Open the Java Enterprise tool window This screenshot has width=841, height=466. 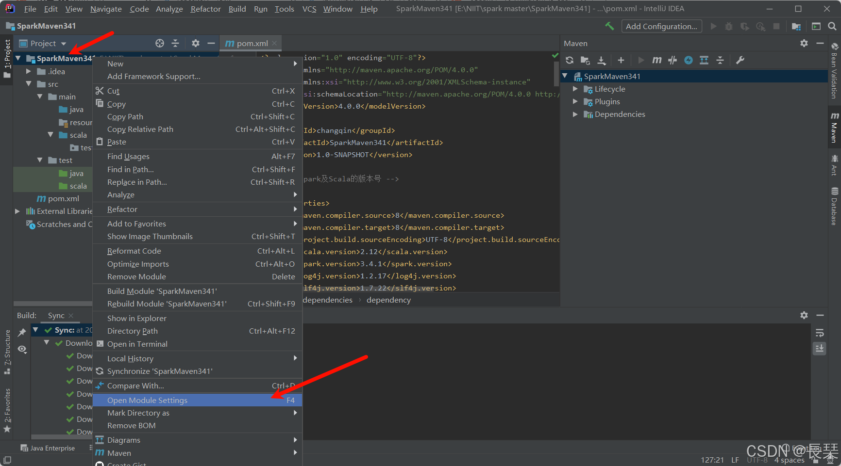48,448
